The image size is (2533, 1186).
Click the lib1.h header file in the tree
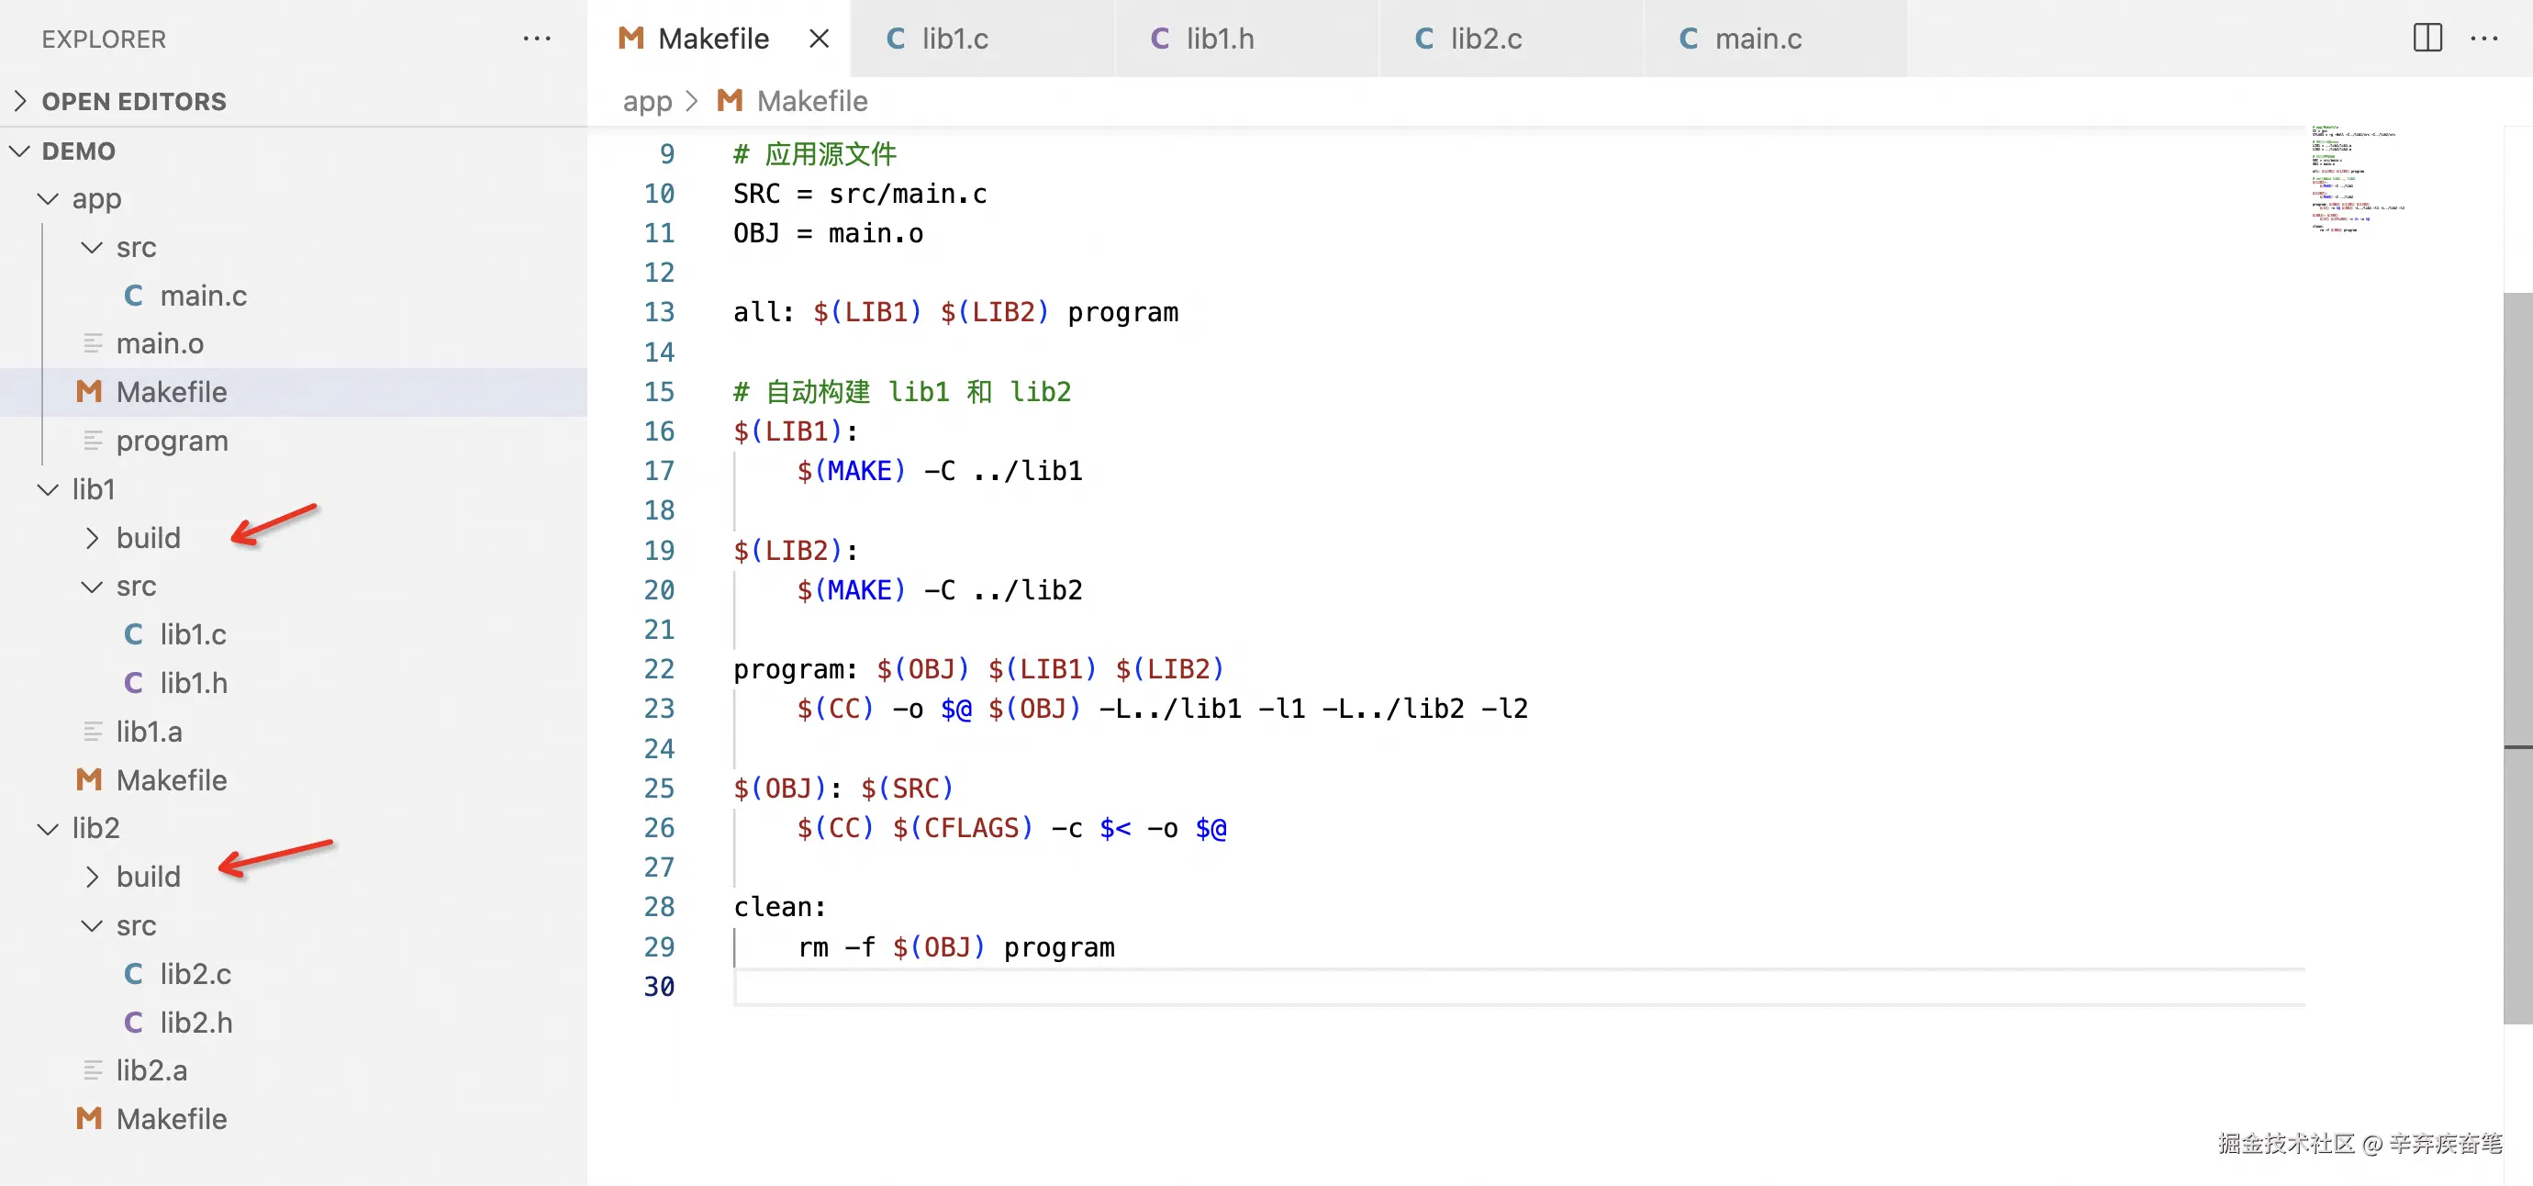[x=194, y=682]
